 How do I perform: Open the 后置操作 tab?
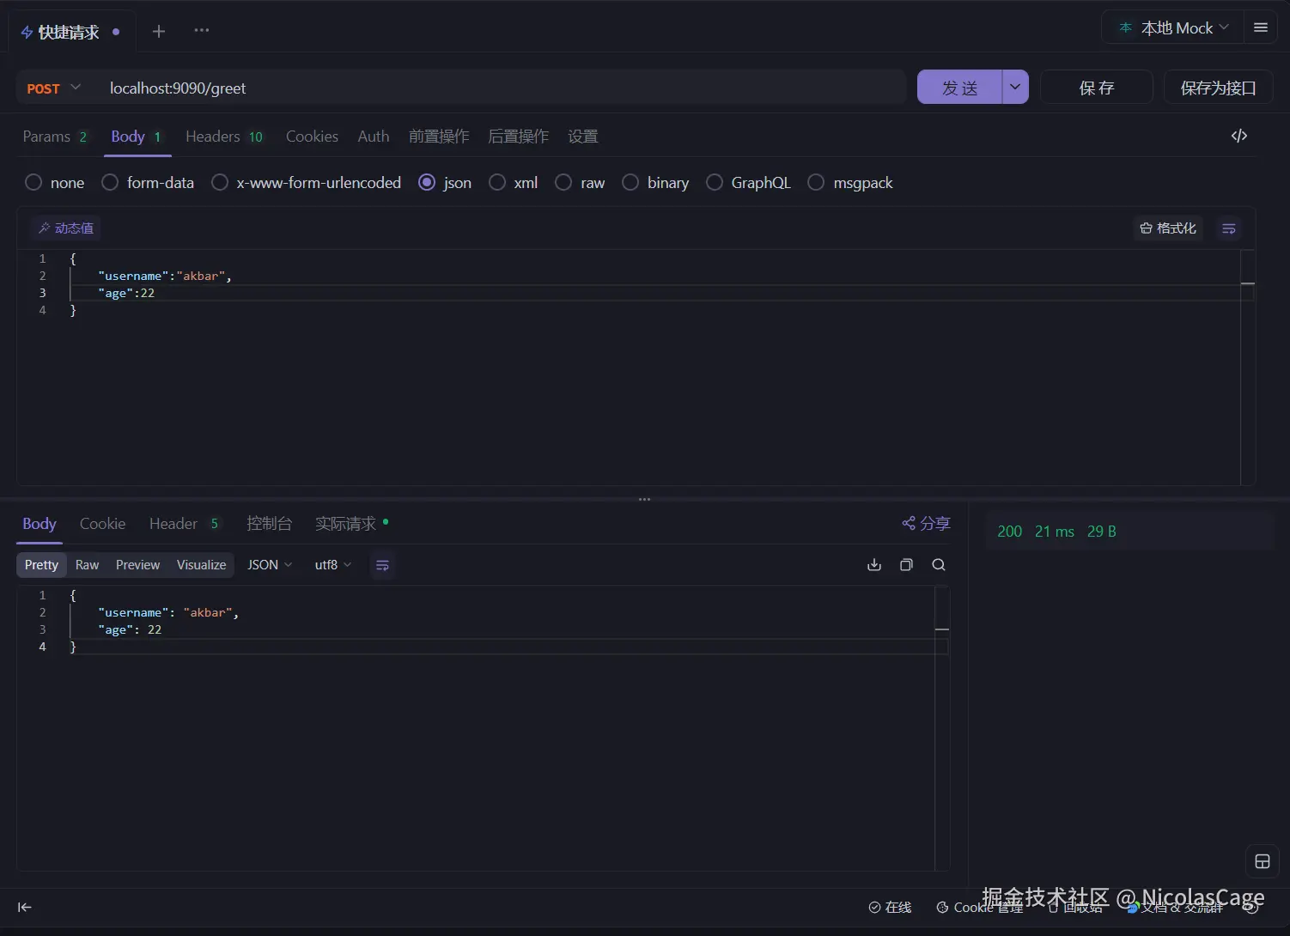click(x=518, y=137)
